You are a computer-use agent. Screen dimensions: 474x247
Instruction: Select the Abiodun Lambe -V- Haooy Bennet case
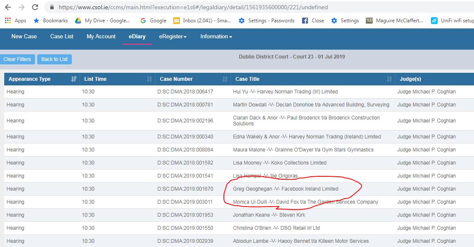[301, 241]
